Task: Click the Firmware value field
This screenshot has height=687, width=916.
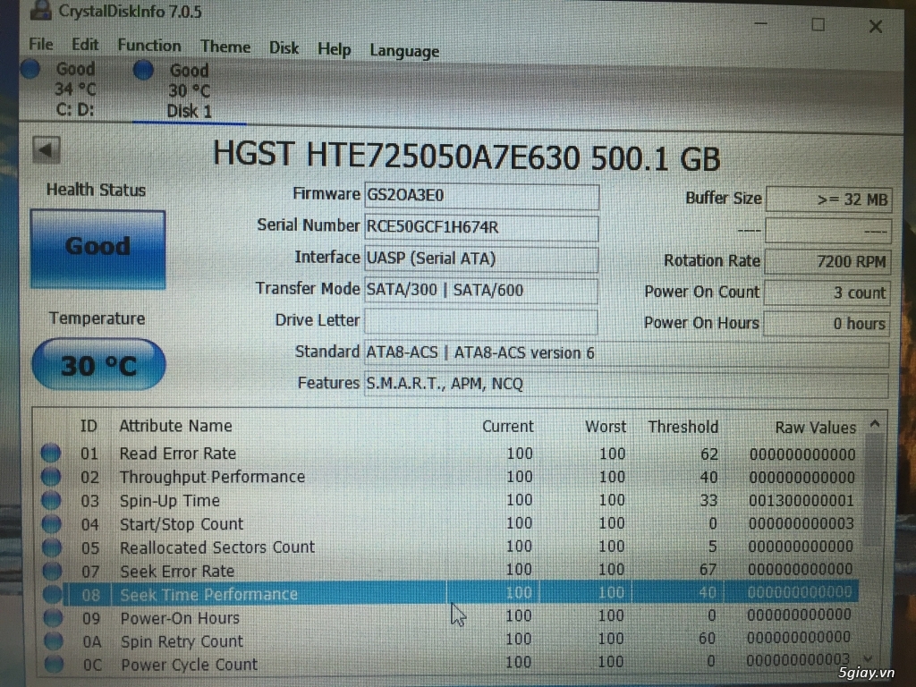Action: click(480, 195)
